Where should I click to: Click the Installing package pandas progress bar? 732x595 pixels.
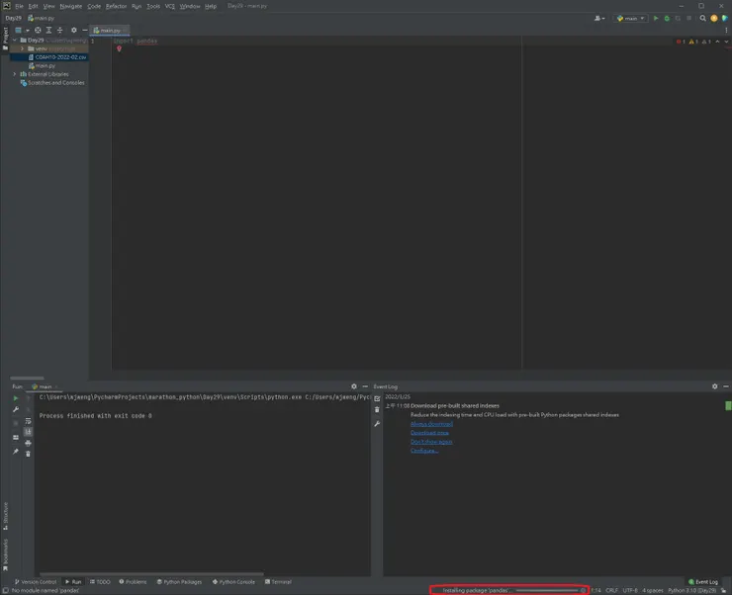(x=547, y=590)
